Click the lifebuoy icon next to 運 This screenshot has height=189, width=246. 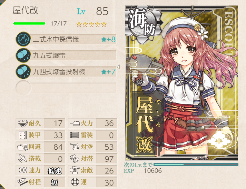(x=75, y=182)
